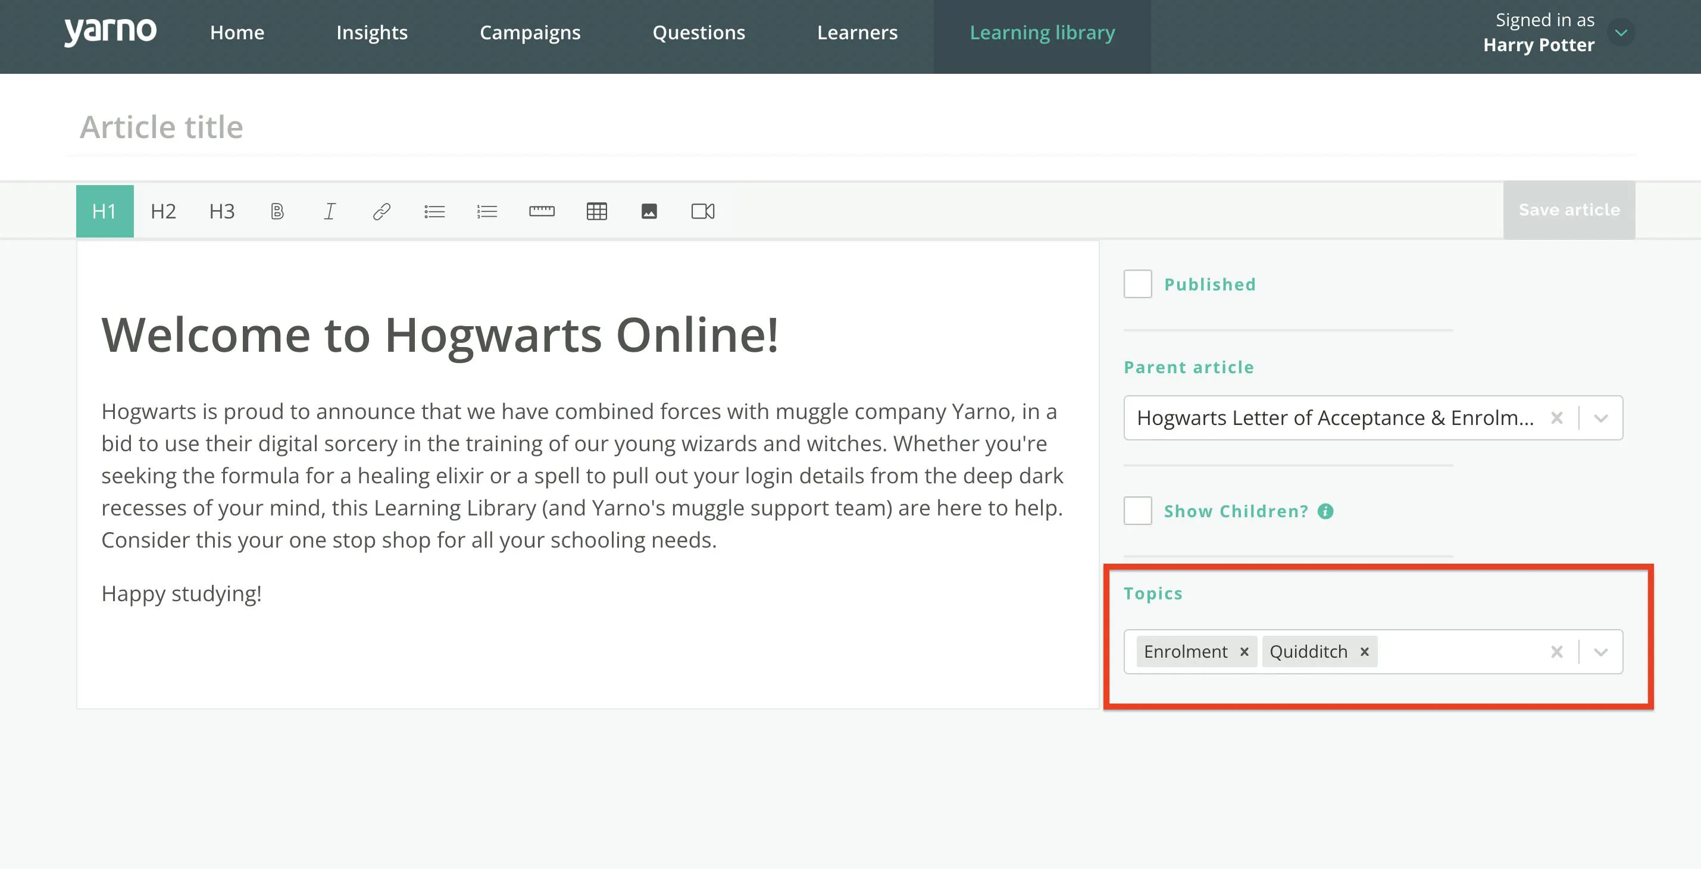Image resolution: width=1701 pixels, height=869 pixels.
Task: Go to the Home page
Action: (x=237, y=32)
